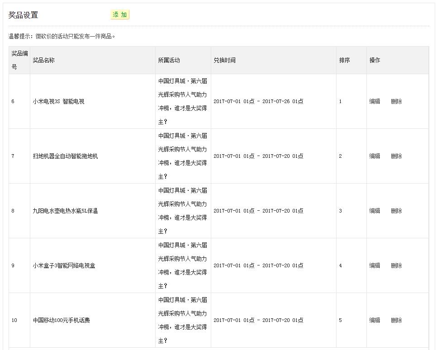Delete the 小米盒子3智能网络电视盒 prize
Image resolution: width=437 pixels, height=350 pixels.
pos(396,266)
